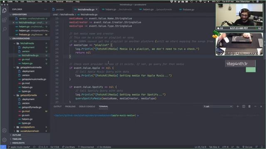Expand the socialplatform folder
This screenshot has height=149, width=266.
click(x=27, y=127)
